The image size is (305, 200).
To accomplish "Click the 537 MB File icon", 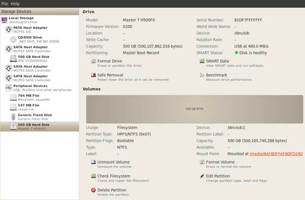I will click(13, 107).
